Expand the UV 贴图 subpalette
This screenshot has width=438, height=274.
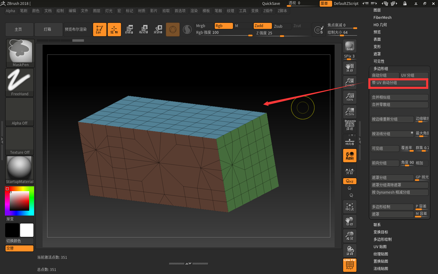(380, 247)
